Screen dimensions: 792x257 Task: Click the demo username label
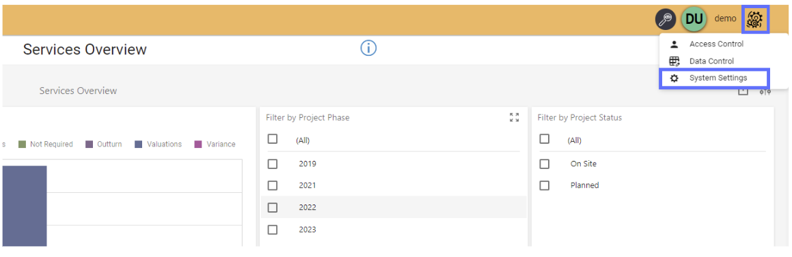coord(725,18)
